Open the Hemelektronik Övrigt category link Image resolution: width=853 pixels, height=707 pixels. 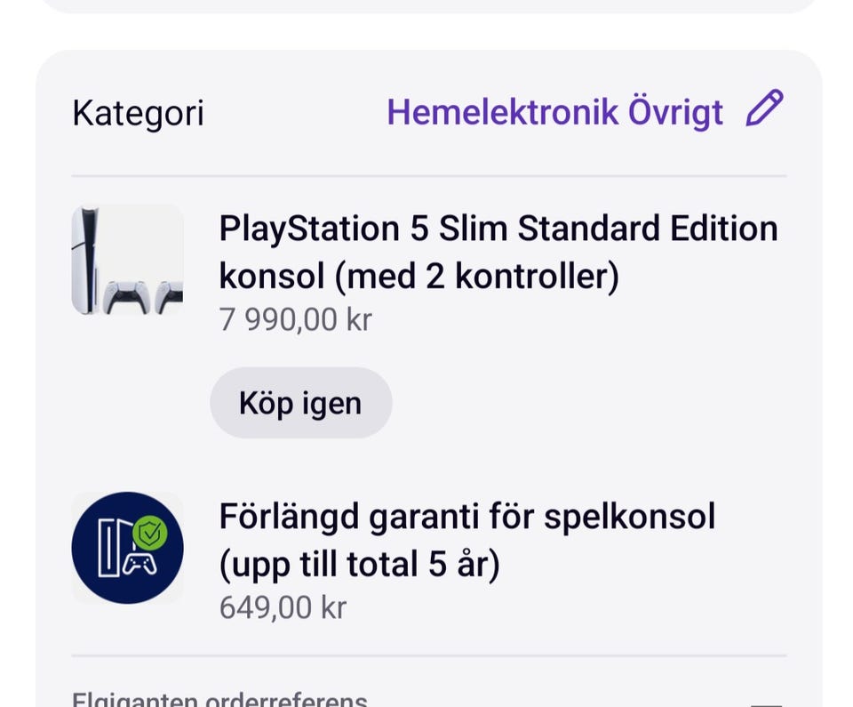click(554, 113)
